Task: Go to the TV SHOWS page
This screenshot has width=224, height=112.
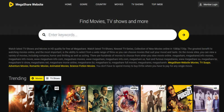Action: click(x=137, y=4)
